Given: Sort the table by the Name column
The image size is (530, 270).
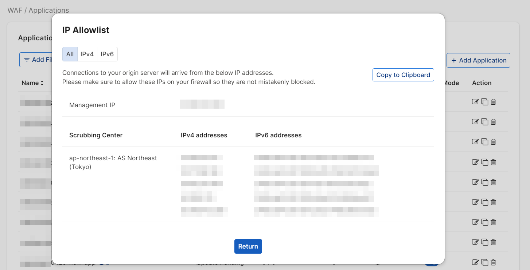Looking at the screenshot, I should [x=32, y=83].
